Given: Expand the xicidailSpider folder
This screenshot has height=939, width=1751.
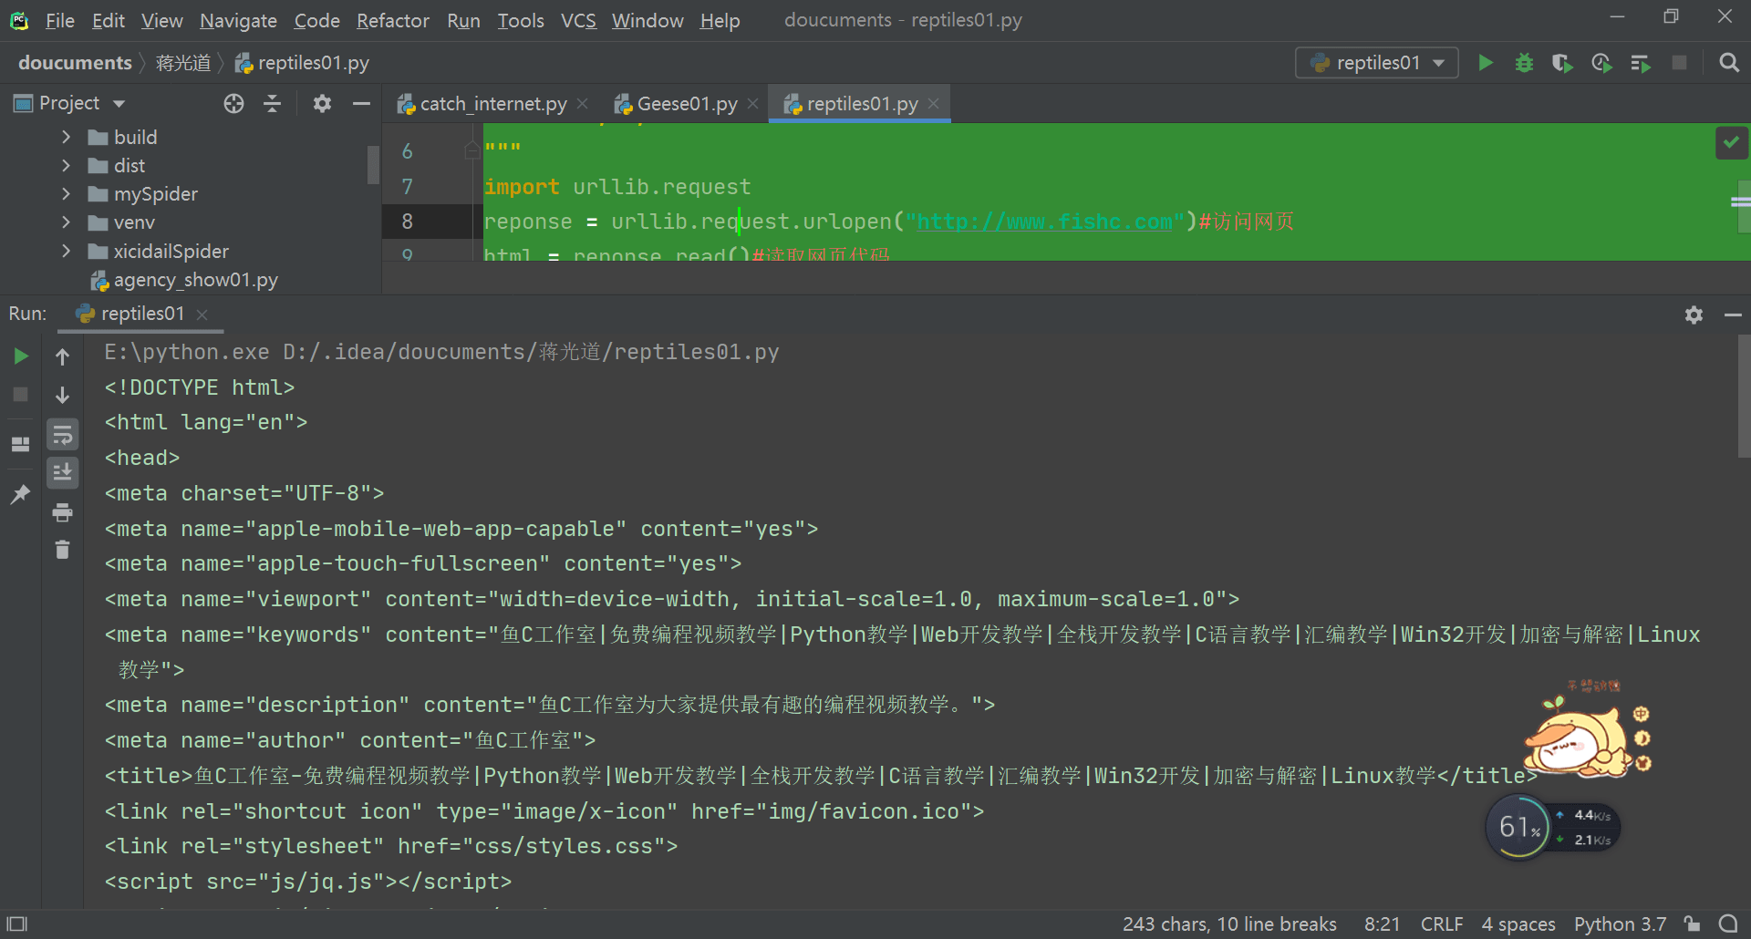Looking at the screenshot, I should click(66, 251).
